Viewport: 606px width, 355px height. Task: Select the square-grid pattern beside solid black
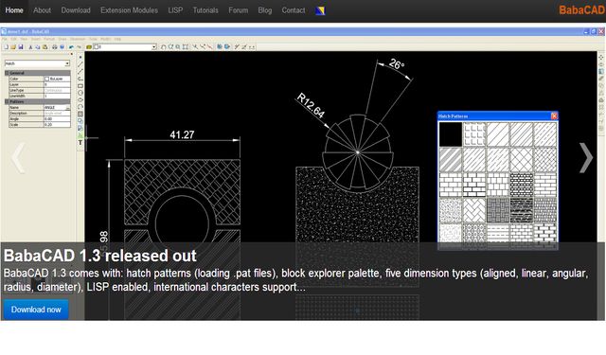[x=474, y=134]
